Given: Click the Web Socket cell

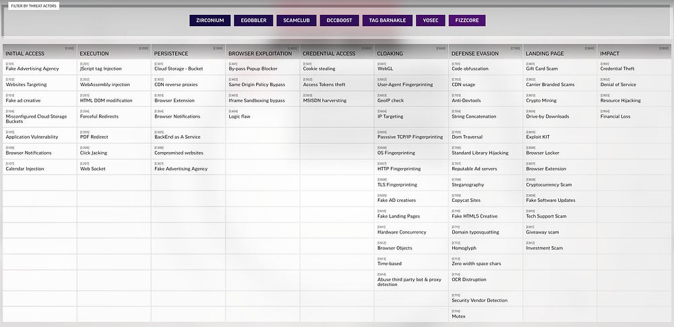Looking at the screenshot, I should (x=114, y=167).
